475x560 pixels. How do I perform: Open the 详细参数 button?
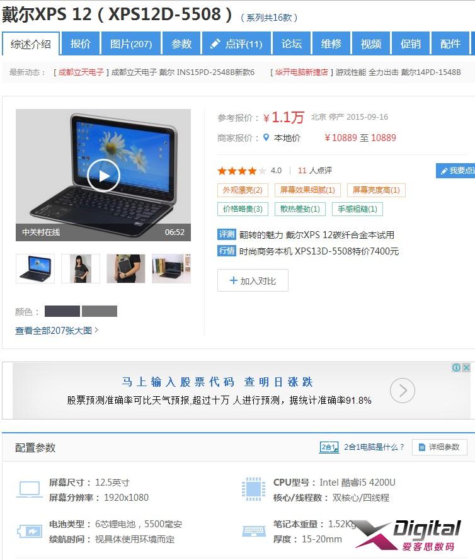[x=439, y=447]
